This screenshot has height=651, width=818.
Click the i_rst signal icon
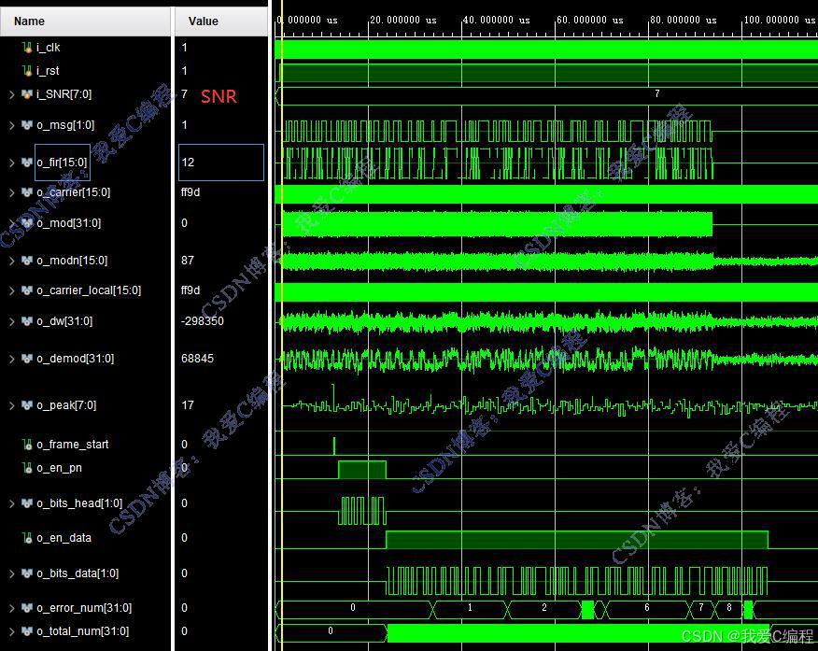click(27, 70)
